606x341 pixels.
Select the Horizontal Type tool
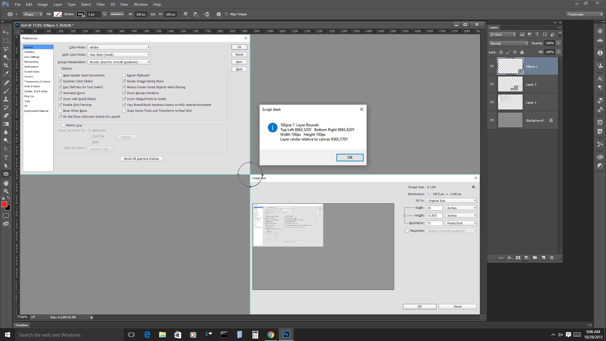tap(6, 157)
